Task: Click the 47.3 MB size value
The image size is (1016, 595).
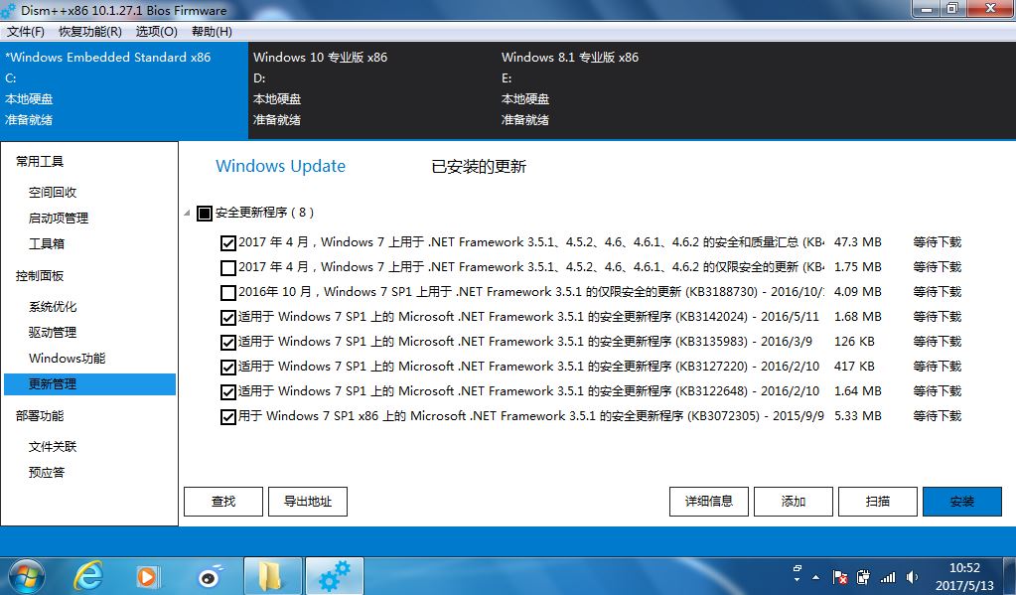Action: (858, 242)
